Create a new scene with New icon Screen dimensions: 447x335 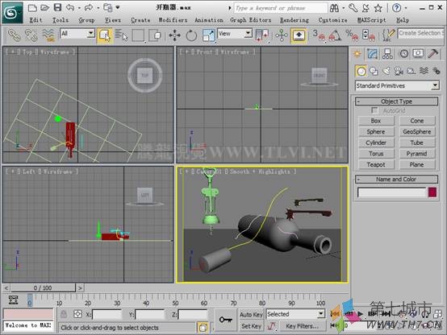32,8
